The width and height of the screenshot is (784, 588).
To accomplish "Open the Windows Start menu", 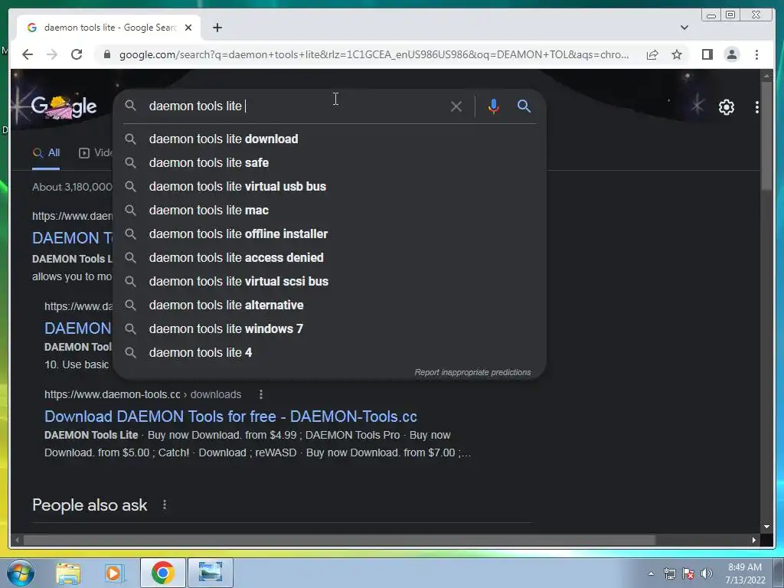I will click(21, 573).
